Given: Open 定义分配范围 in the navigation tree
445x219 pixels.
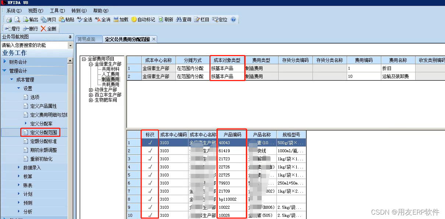Looking at the screenshot, I should [43, 132].
